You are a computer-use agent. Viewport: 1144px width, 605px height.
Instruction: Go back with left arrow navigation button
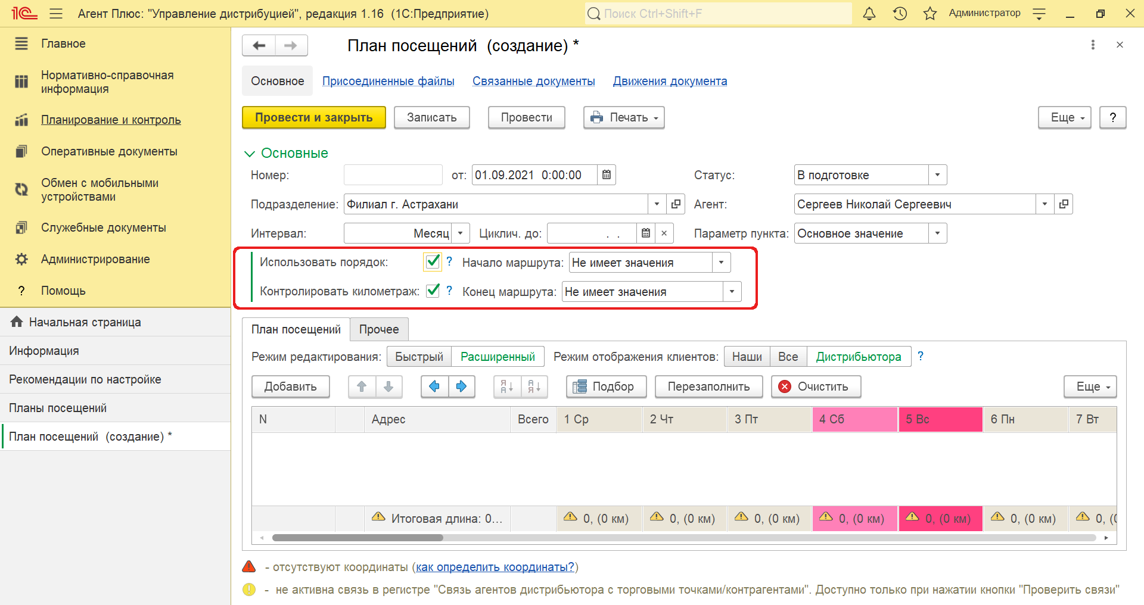[x=259, y=45]
